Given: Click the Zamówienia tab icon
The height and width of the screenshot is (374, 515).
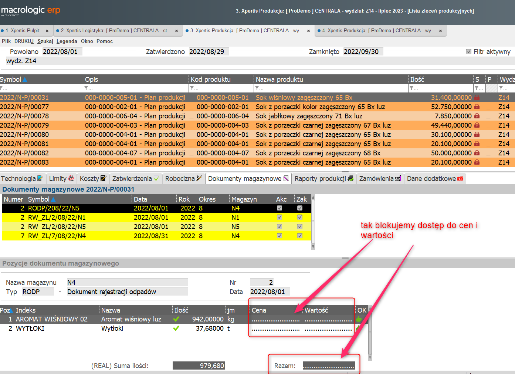Looking at the screenshot, I should tap(398, 179).
